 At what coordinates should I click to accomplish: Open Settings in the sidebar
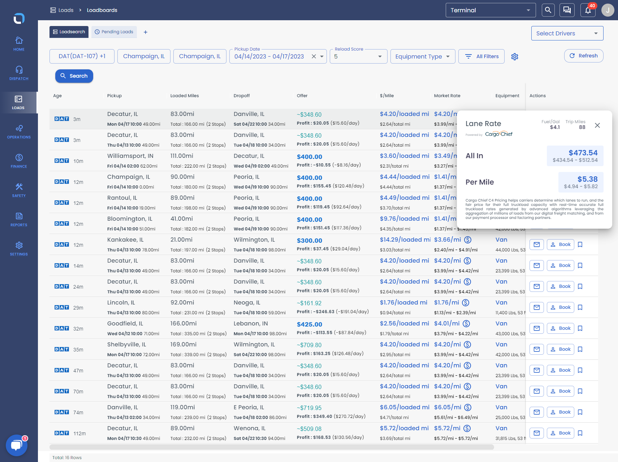[19, 249]
